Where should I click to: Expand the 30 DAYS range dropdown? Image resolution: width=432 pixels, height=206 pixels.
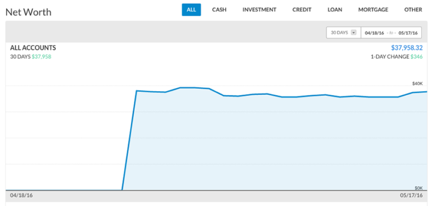pos(344,33)
